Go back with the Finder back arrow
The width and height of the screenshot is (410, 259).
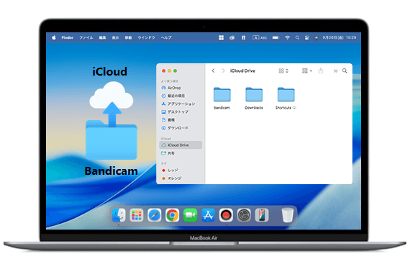pos(213,71)
